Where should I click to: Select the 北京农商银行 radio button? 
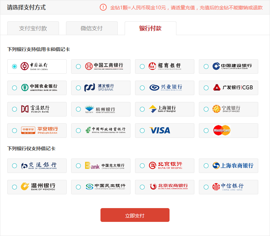(142, 187)
